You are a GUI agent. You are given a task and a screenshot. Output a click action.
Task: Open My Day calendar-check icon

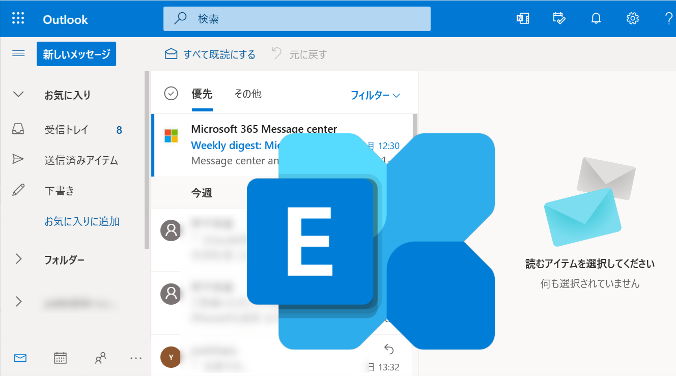pos(559,19)
